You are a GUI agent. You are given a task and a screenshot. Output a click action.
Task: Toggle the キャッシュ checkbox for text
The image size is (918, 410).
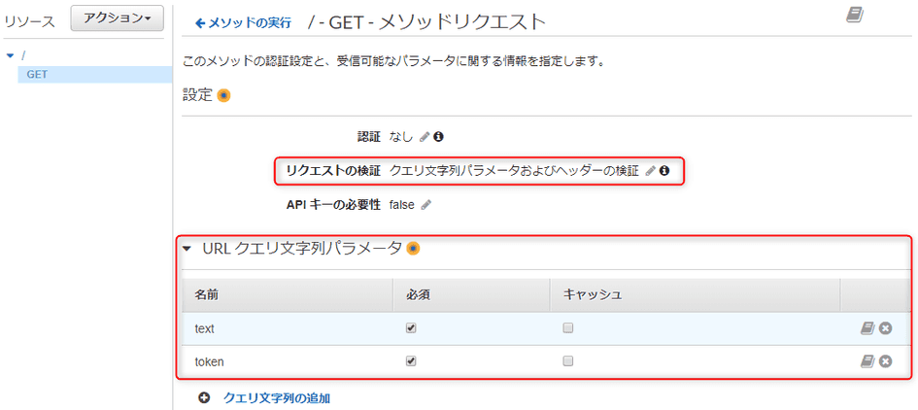(x=567, y=328)
